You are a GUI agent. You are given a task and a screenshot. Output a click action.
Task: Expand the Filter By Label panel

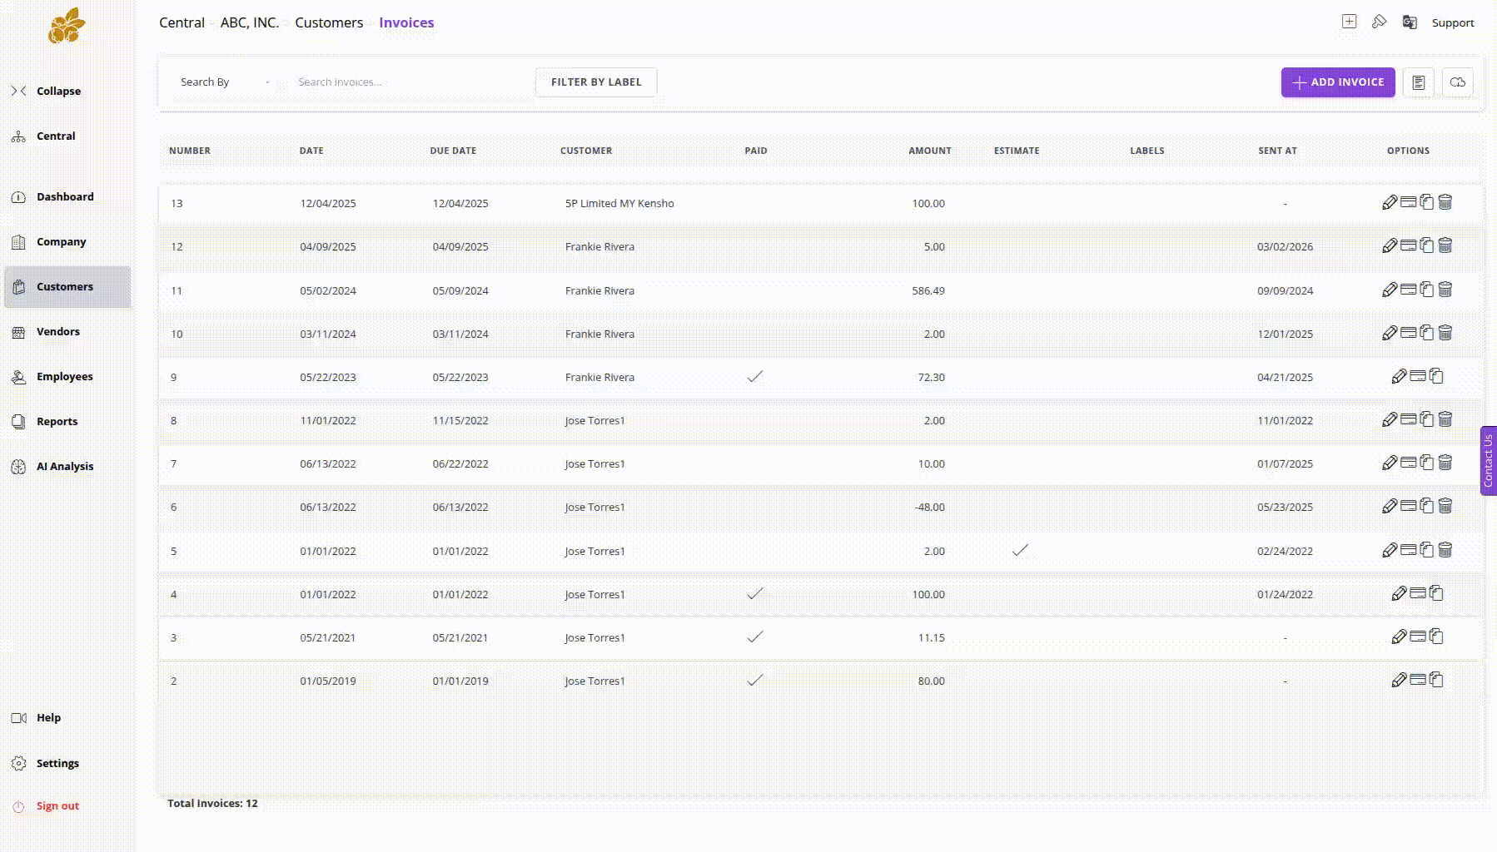point(595,82)
